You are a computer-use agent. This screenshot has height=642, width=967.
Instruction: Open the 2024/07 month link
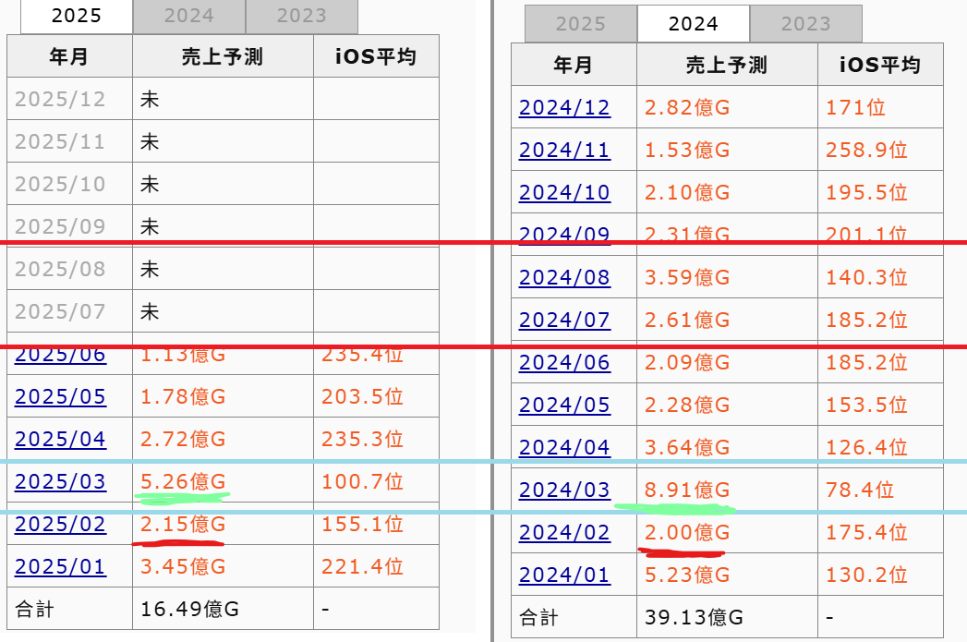pos(564,320)
